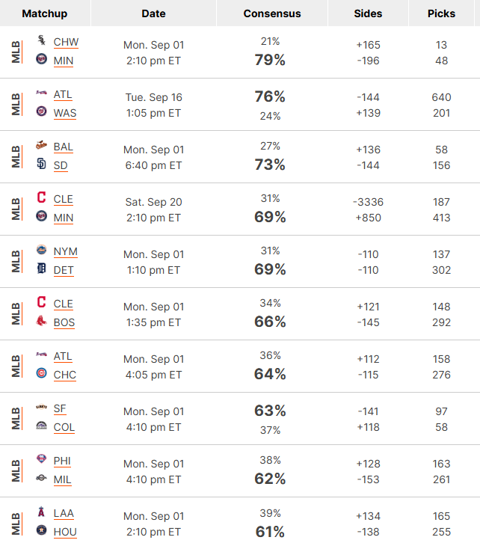Click the Orioles logo beside BAL
The image size is (480, 549).
[41, 145]
